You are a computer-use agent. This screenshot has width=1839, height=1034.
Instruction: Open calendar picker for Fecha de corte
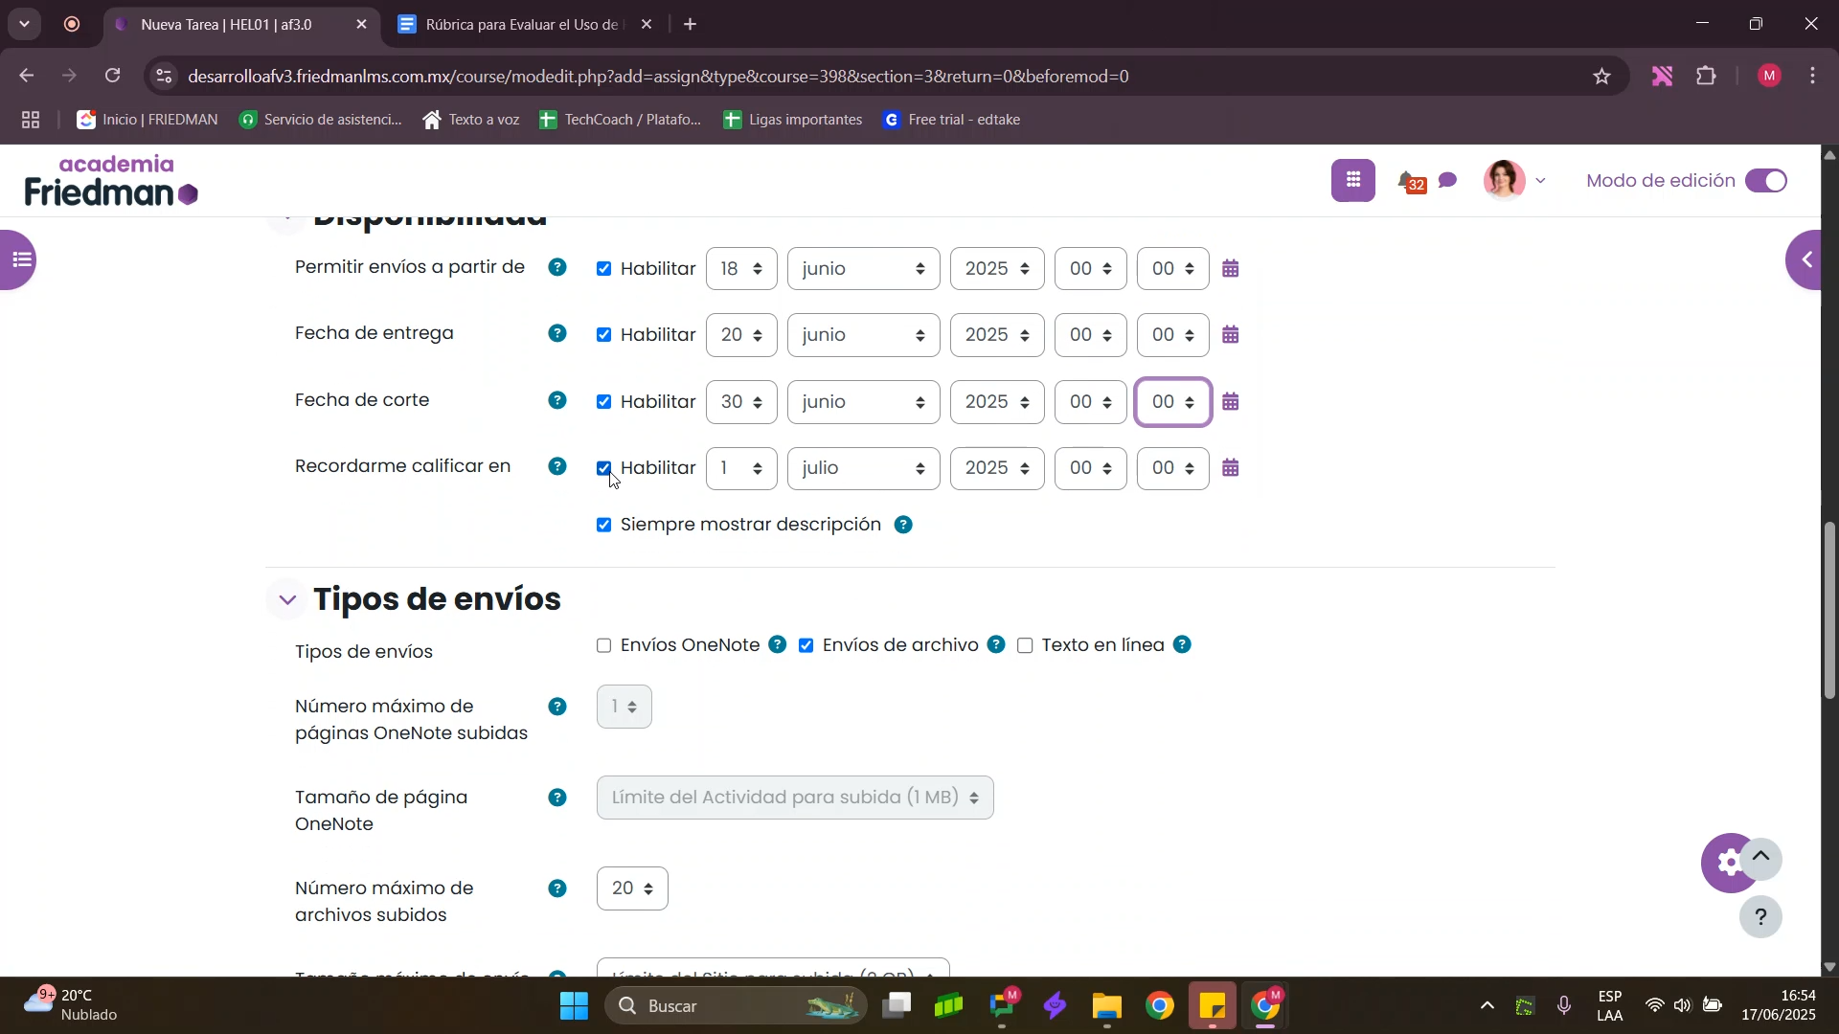pyautogui.click(x=1231, y=402)
